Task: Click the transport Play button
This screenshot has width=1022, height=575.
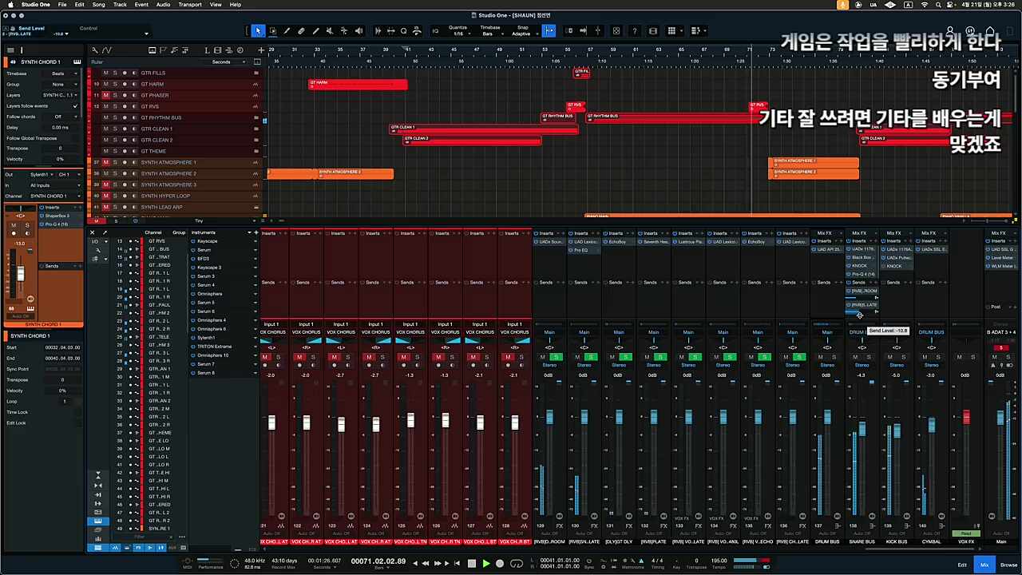Action: [x=485, y=563]
